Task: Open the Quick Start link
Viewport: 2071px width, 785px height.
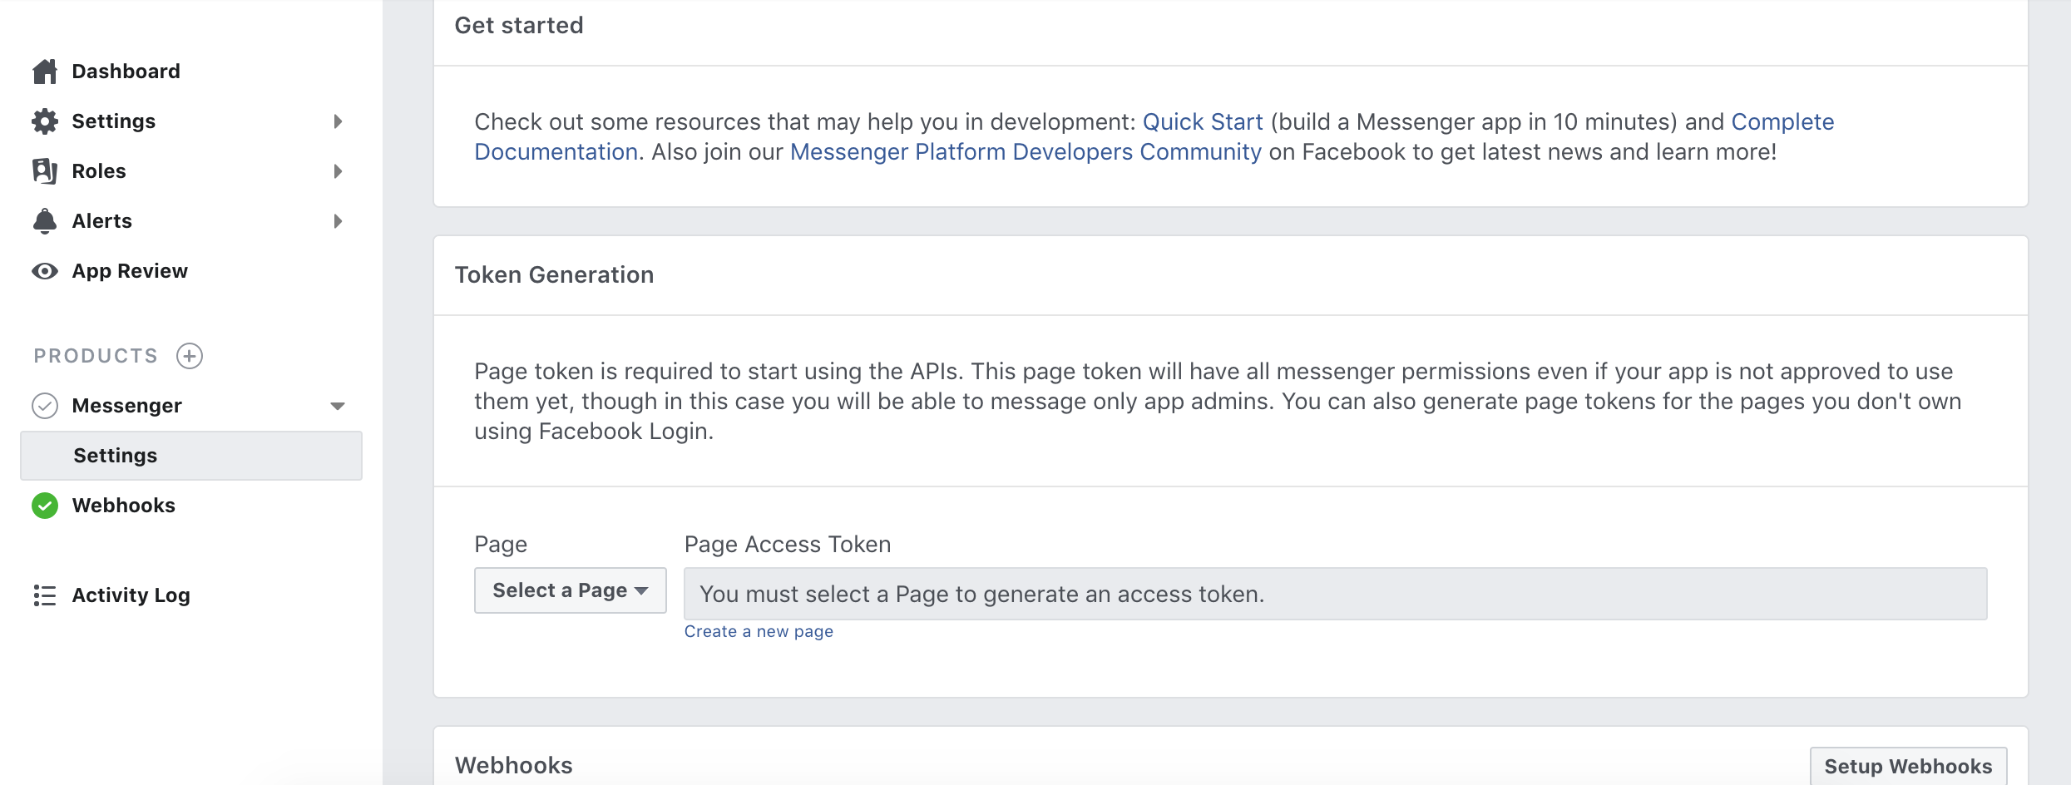Action: pyautogui.click(x=1203, y=121)
